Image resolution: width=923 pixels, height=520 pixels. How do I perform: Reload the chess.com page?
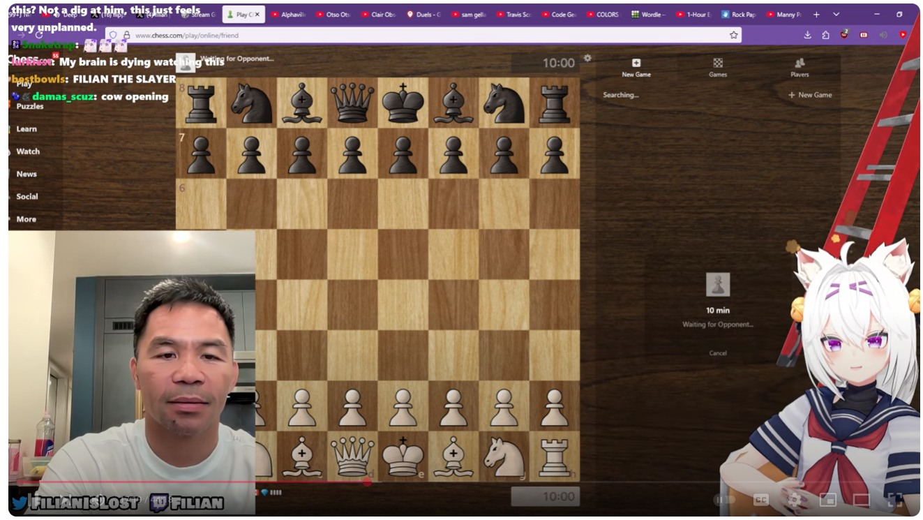39,34
